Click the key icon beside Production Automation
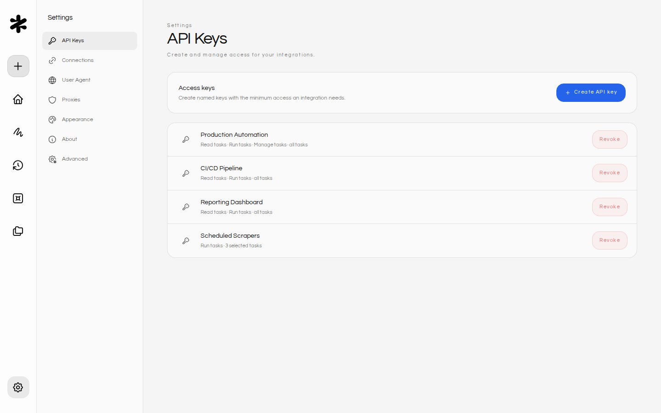The width and height of the screenshot is (661, 413). tap(186, 140)
